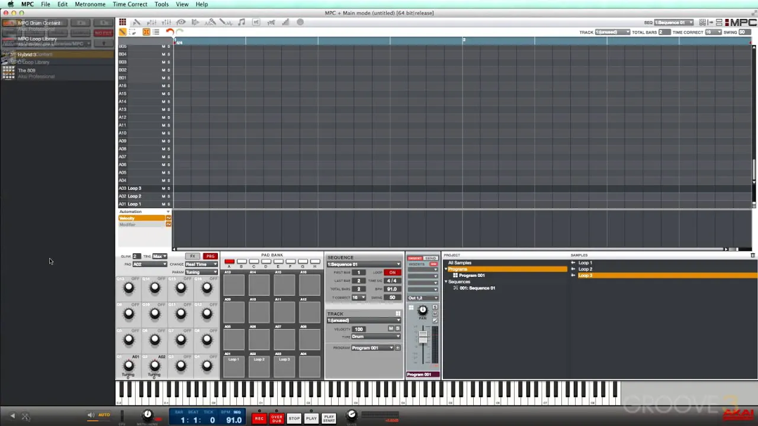
Task: Choose the dashed marquee select tool
Action: (133, 32)
